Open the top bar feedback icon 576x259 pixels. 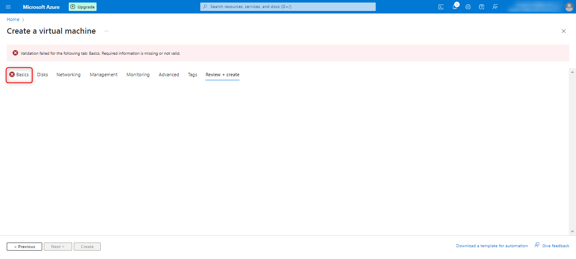[x=495, y=7]
